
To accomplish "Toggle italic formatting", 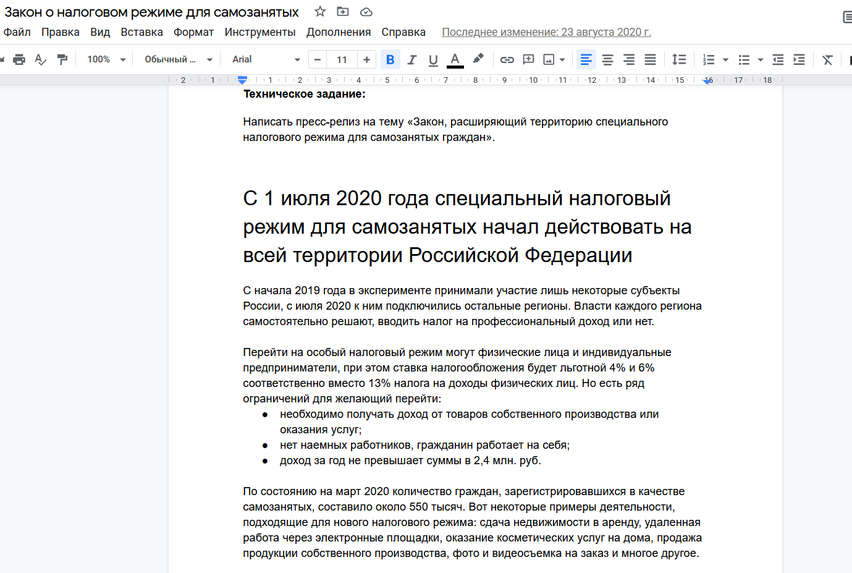I will coord(411,59).
